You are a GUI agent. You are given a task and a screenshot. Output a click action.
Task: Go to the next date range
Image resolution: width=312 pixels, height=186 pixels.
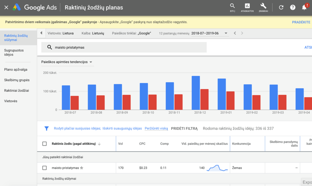(x=242, y=33)
